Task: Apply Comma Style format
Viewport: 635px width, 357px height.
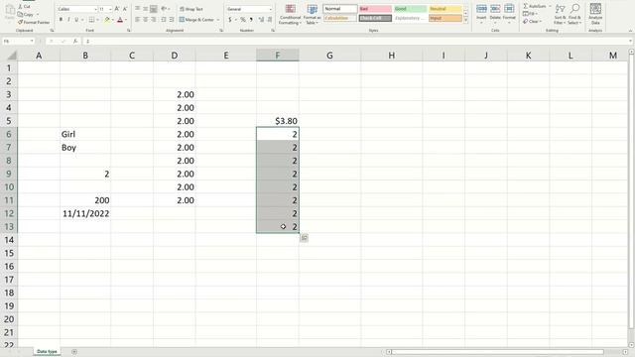Action: pos(251,20)
